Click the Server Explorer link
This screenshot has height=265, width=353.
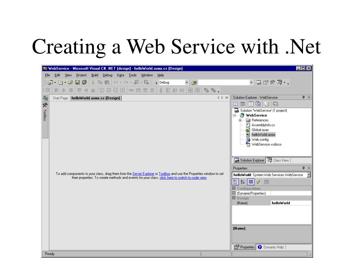point(143,174)
